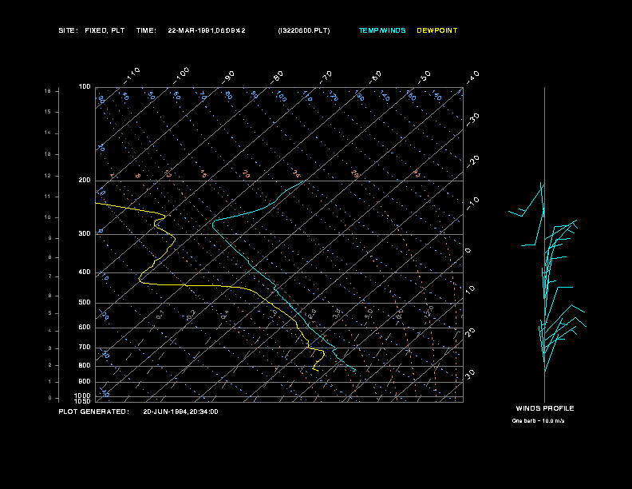Click the 1050 pressure level label

point(83,401)
